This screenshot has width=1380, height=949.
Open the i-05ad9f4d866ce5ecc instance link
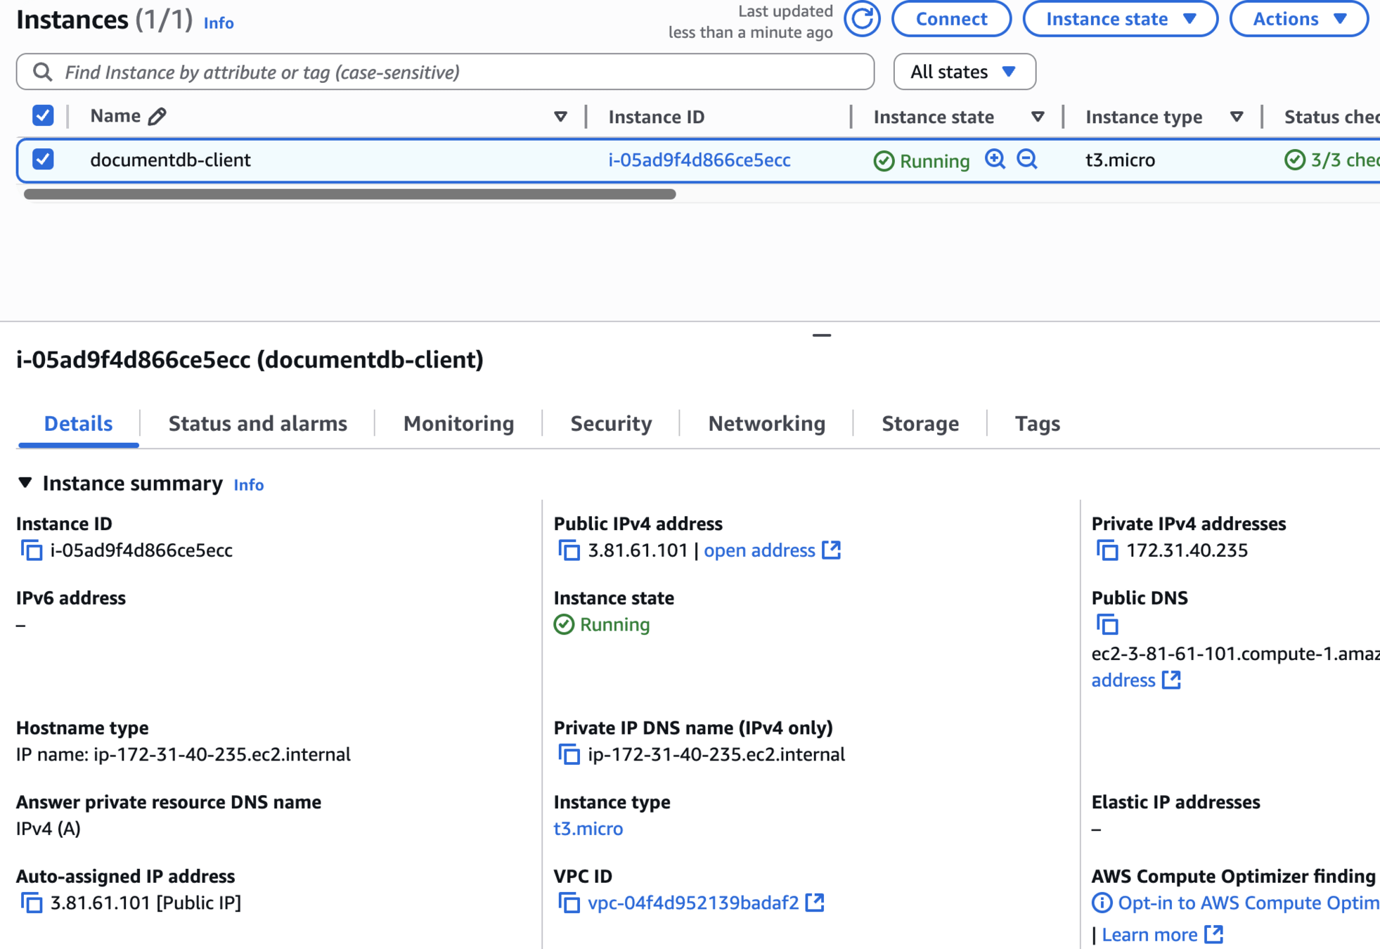(x=699, y=160)
